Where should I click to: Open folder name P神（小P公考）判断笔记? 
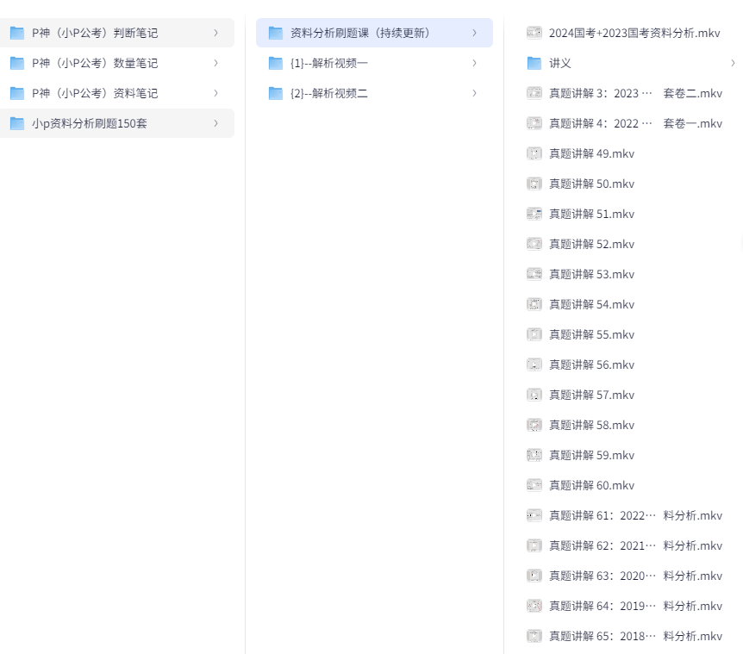(x=95, y=33)
